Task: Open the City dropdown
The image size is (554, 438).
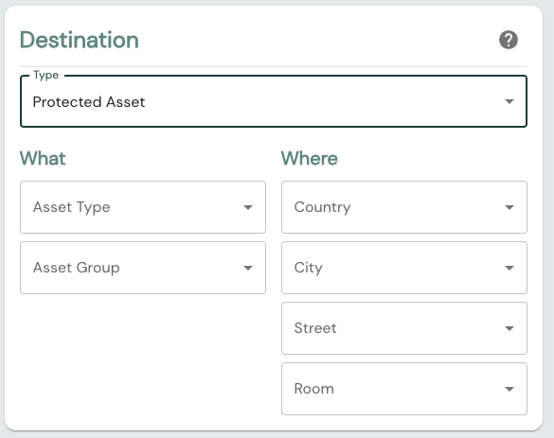Action: coord(404,268)
